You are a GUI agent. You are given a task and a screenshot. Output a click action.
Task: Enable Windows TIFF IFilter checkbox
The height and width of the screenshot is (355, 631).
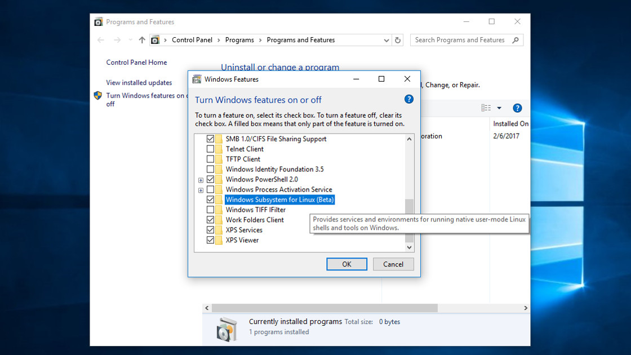pos(211,210)
